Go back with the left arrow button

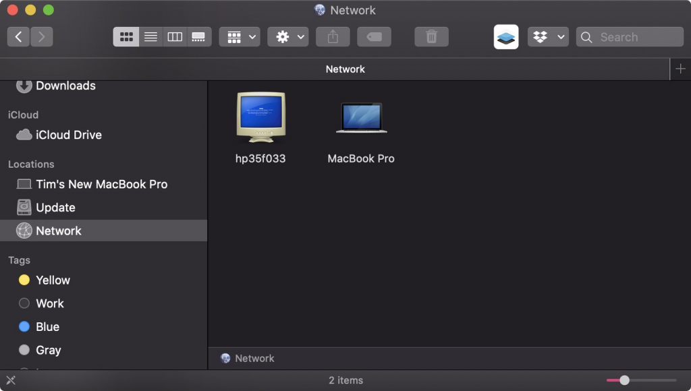click(18, 37)
